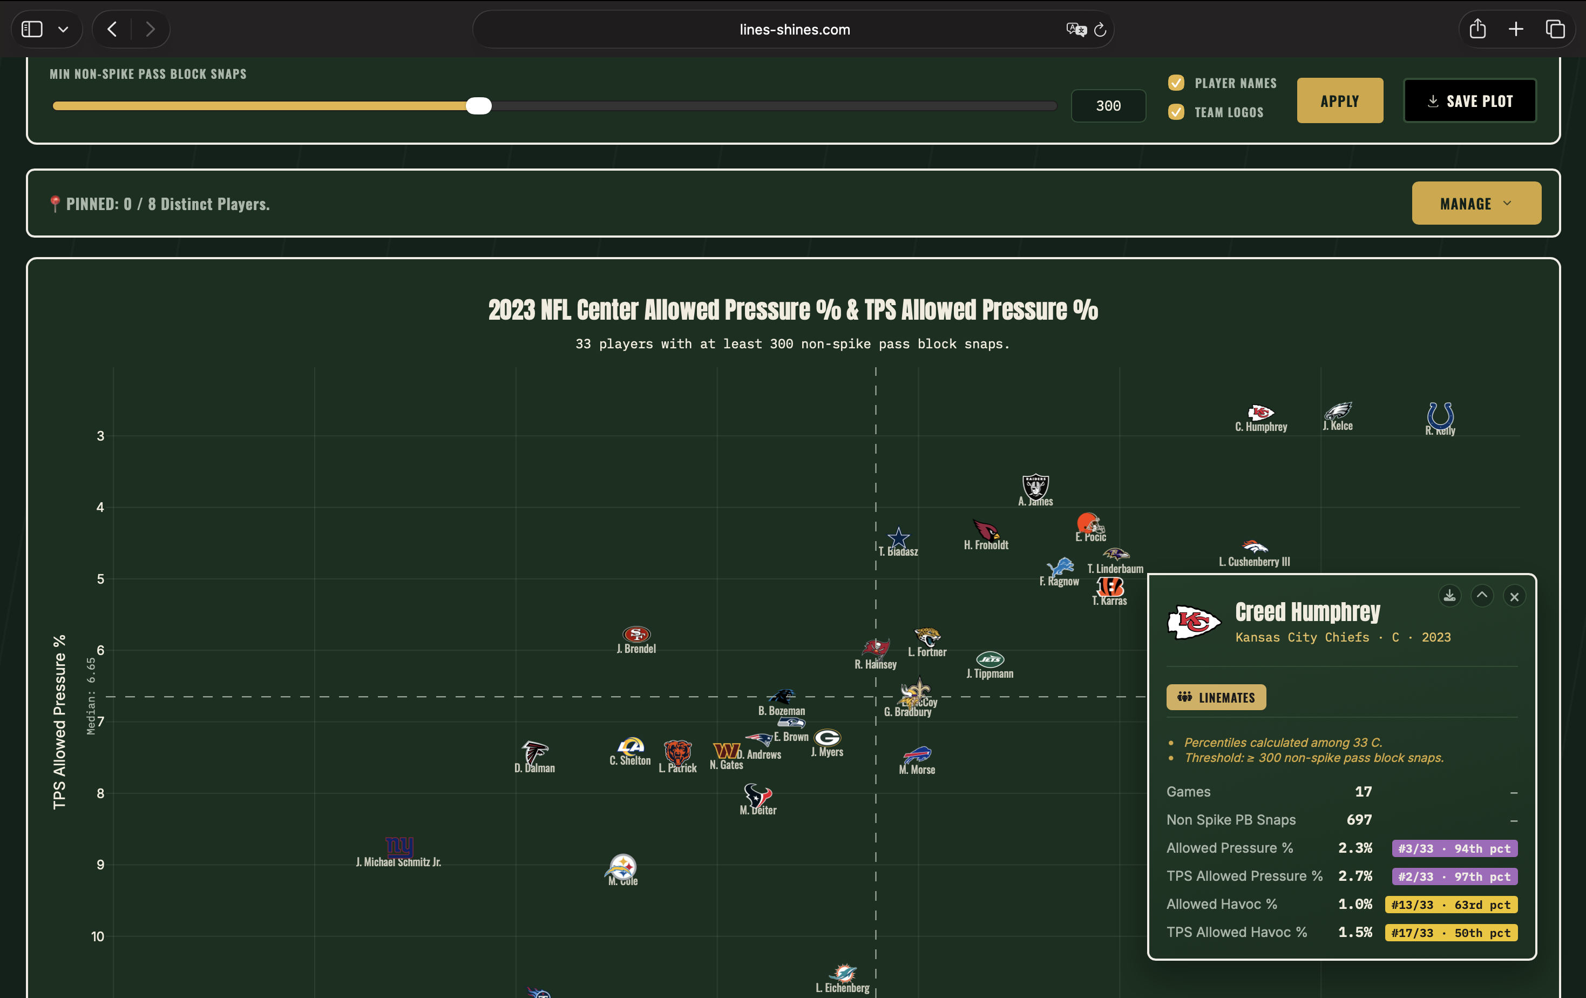Click the pass block snaps slider handle

pos(479,105)
